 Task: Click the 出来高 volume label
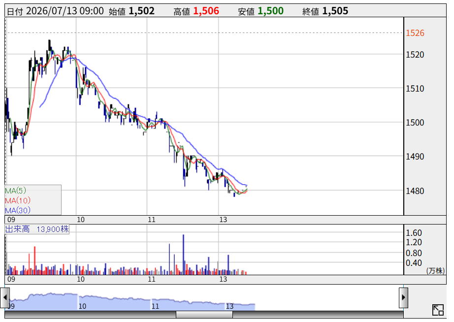point(18,229)
